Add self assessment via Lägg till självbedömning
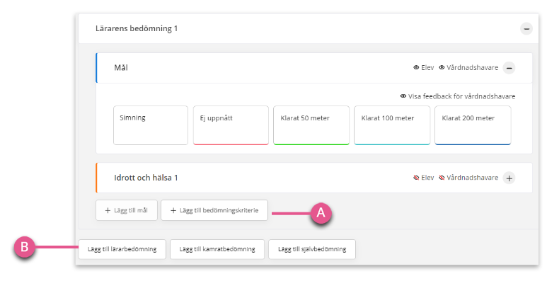The width and height of the screenshot is (547, 281). (x=312, y=249)
